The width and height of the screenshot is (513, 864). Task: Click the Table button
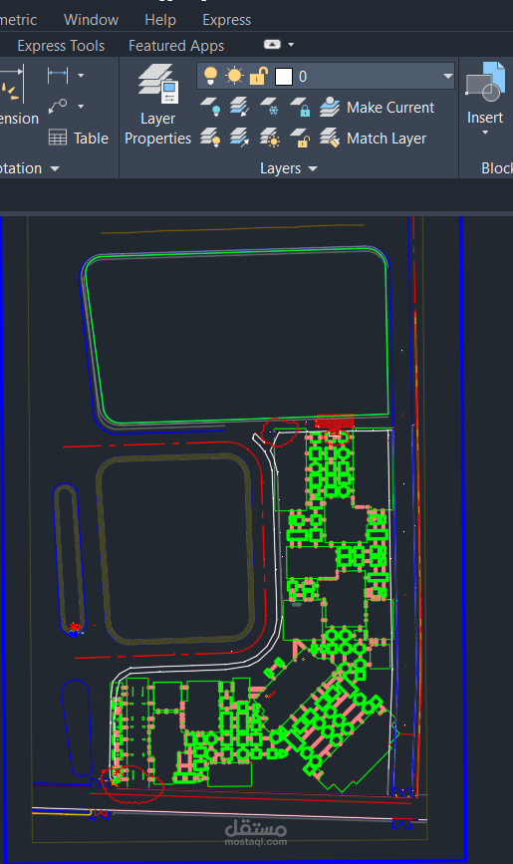click(x=79, y=138)
